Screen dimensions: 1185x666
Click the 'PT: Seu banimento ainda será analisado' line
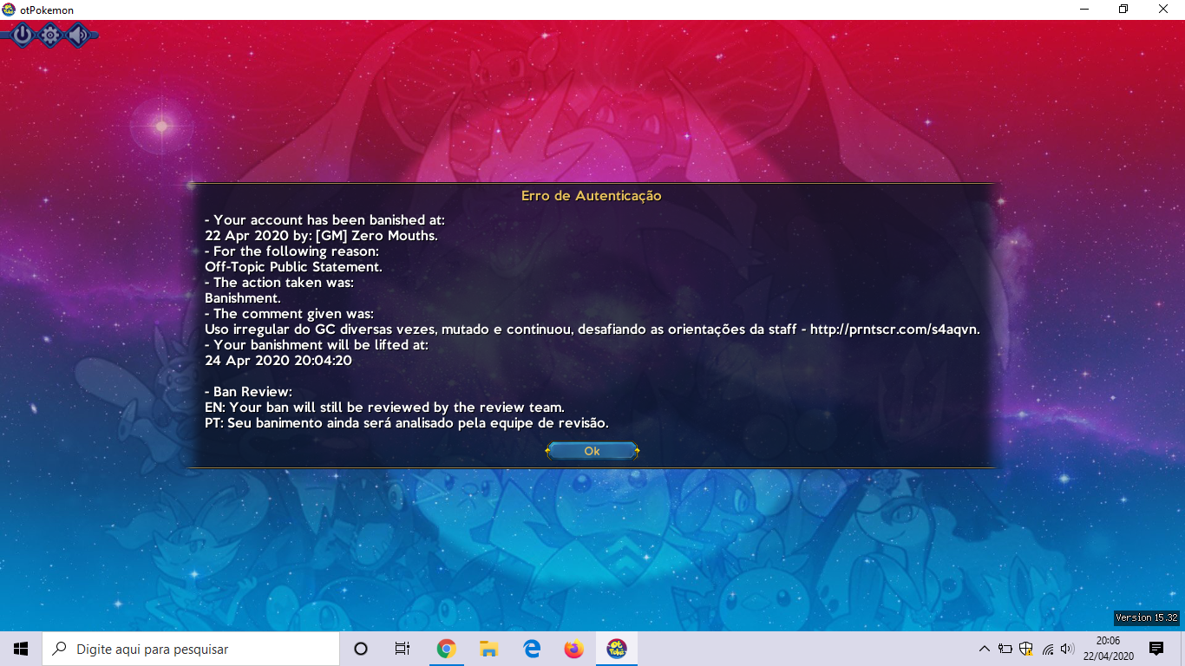407,423
